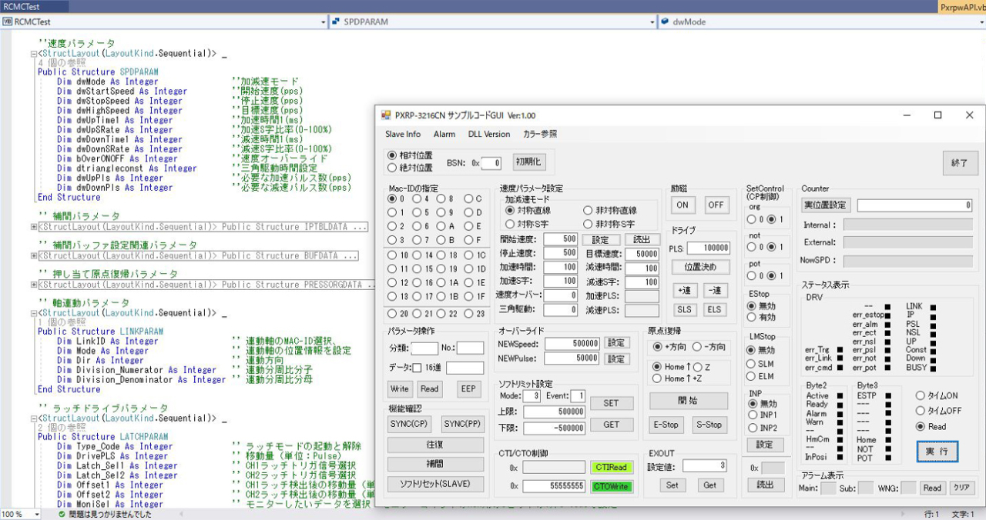Click the E-Stop button
986x520 pixels.
(x=666, y=425)
